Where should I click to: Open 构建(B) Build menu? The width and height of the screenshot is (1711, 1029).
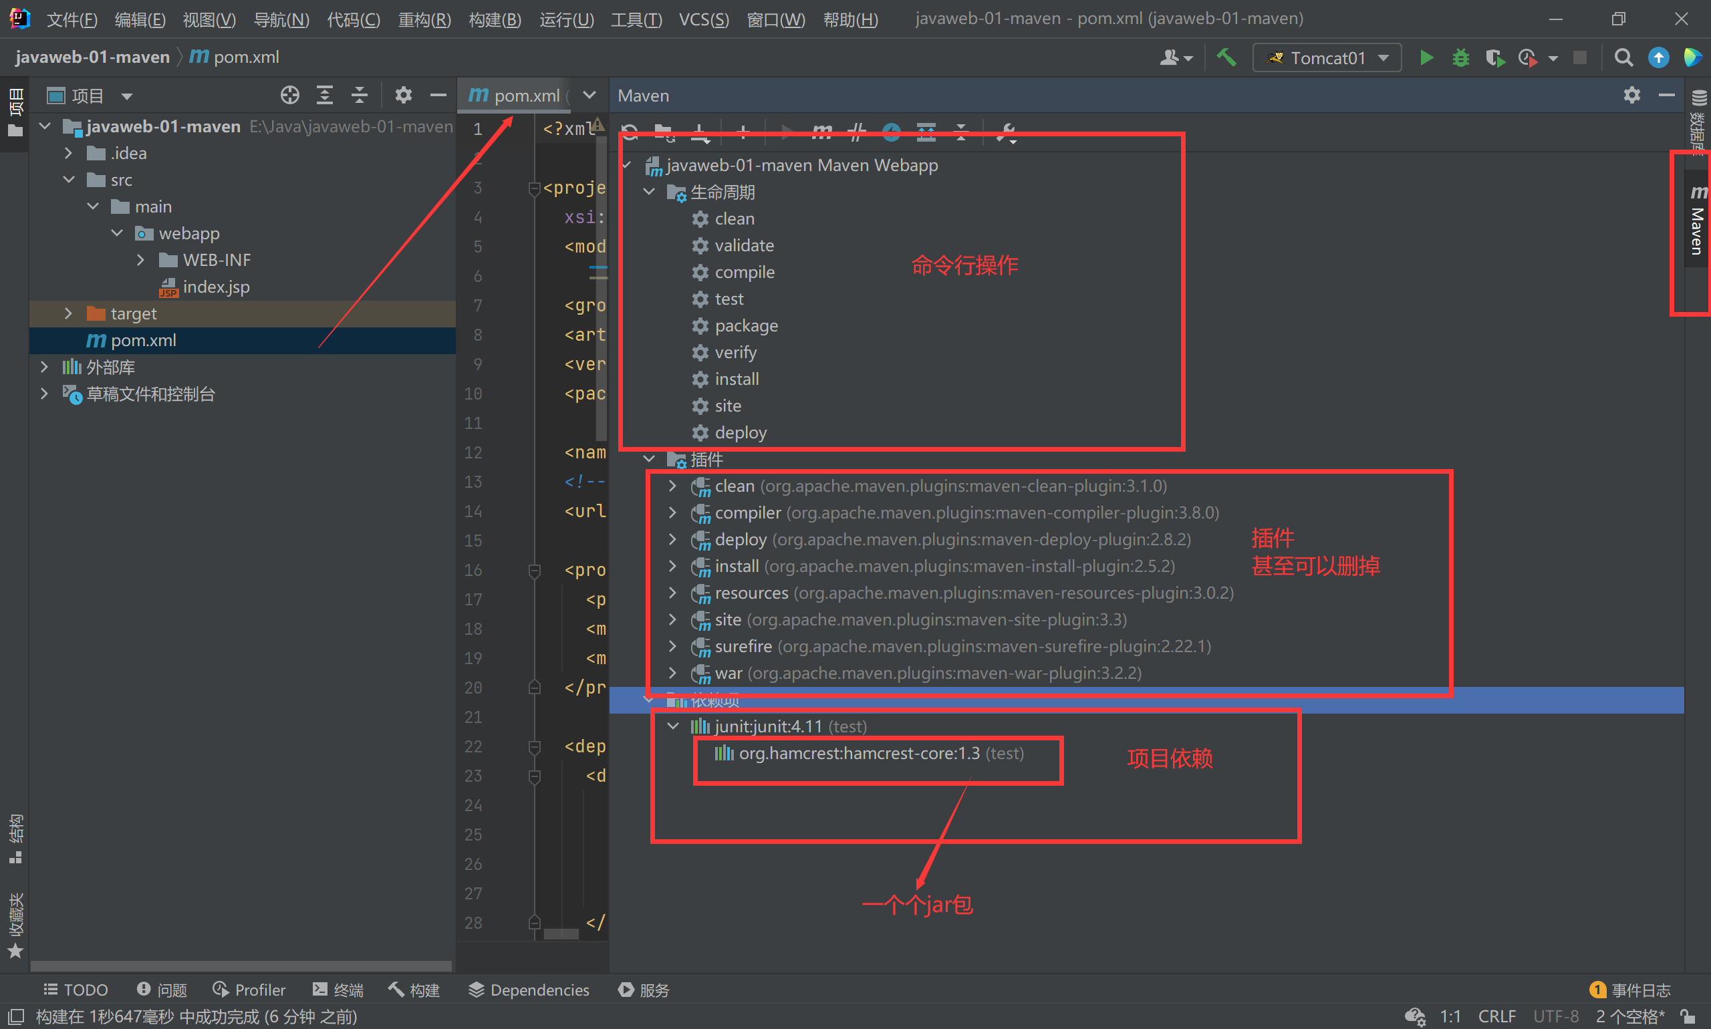point(495,19)
